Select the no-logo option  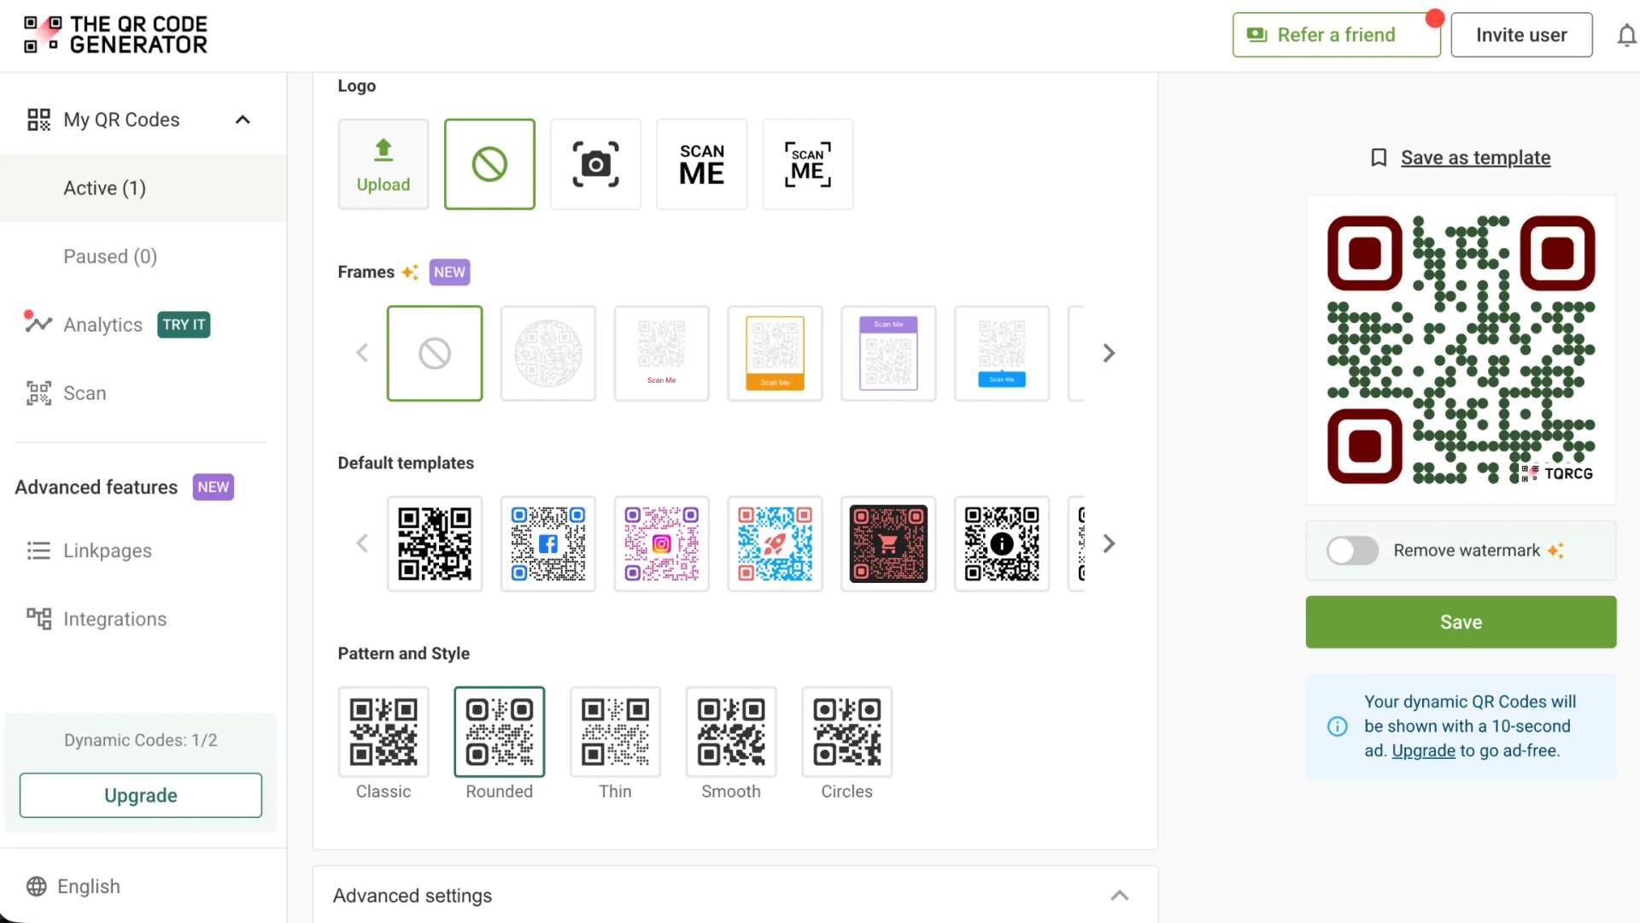pyautogui.click(x=489, y=164)
